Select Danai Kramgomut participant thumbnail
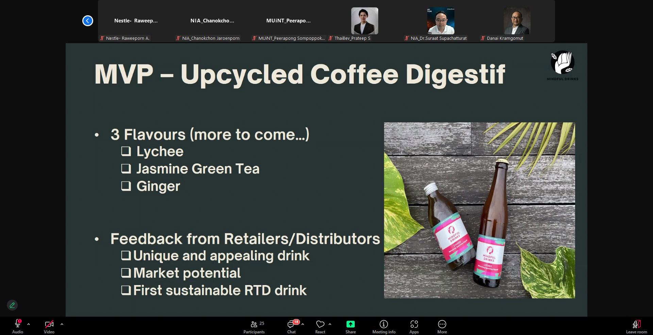The height and width of the screenshot is (335, 653). click(x=517, y=21)
